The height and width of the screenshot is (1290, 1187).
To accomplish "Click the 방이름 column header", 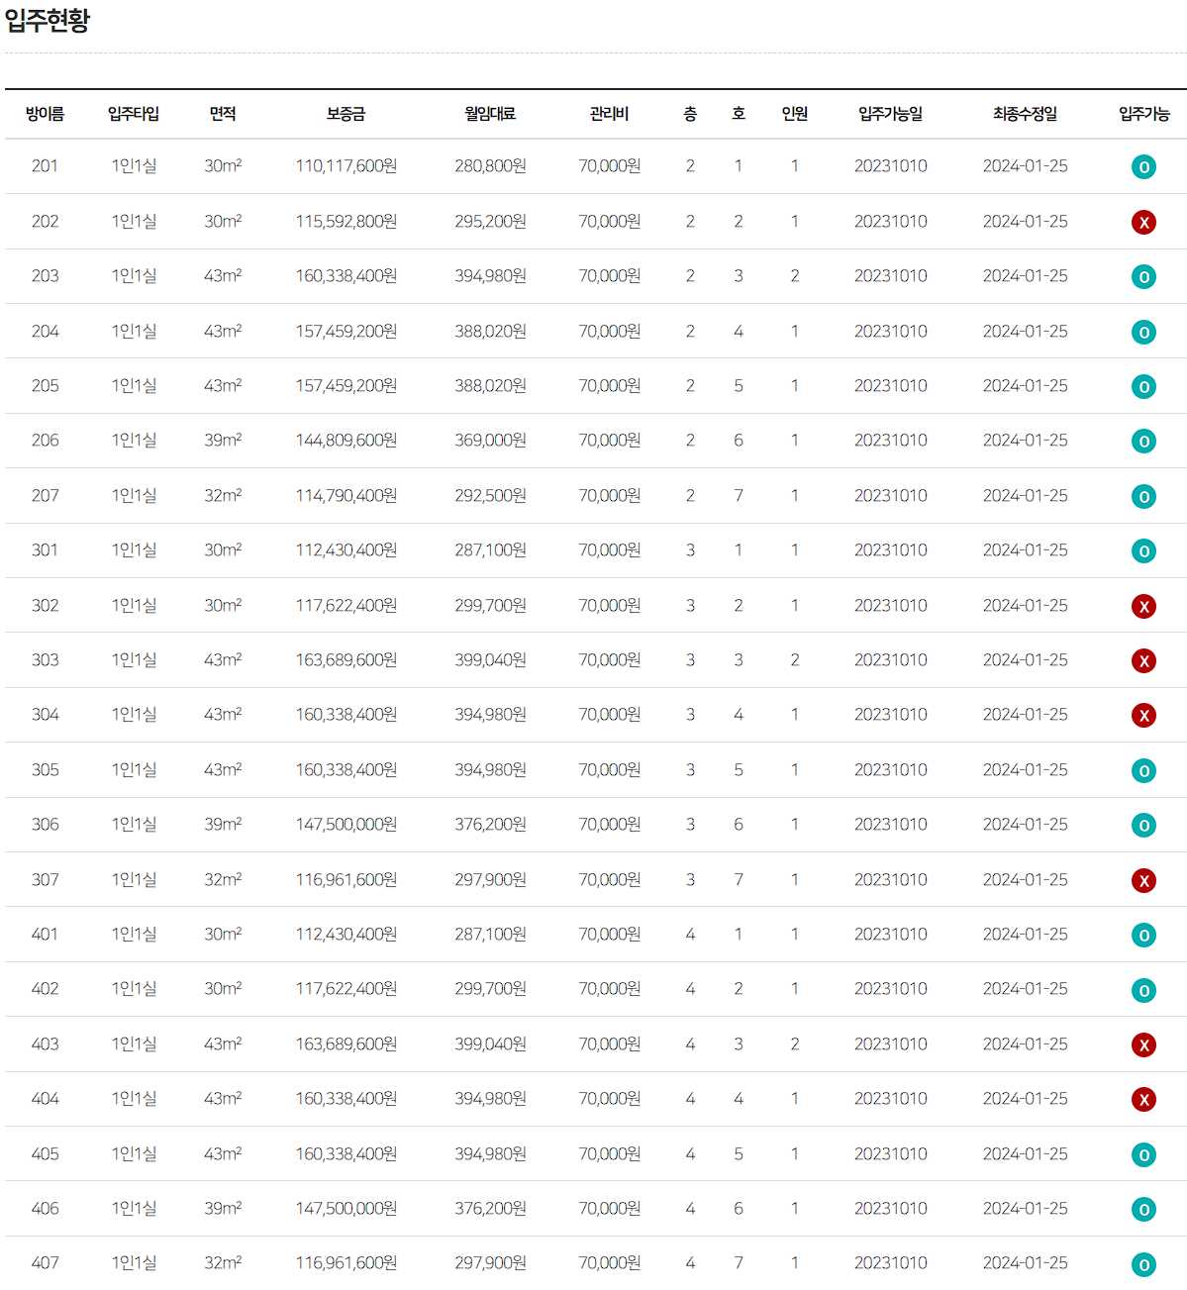I will (45, 114).
